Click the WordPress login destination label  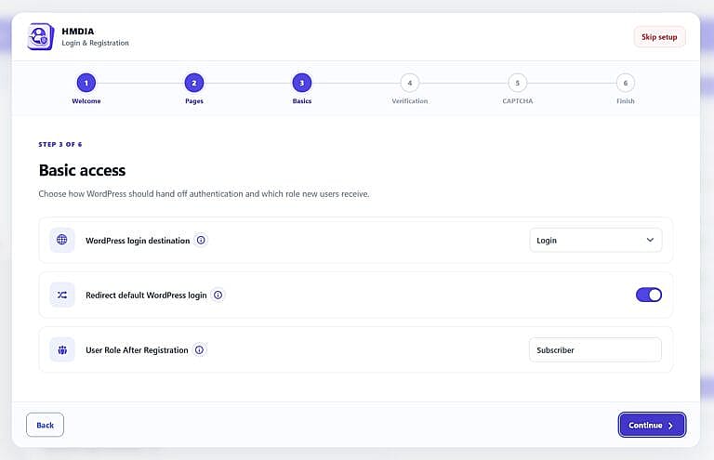click(x=138, y=241)
